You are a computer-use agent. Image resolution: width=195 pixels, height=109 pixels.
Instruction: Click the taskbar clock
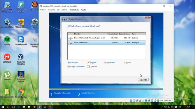[188, 107]
